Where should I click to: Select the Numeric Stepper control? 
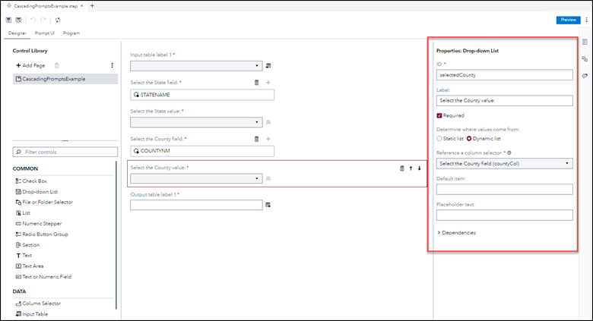click(x=38, y=224)
